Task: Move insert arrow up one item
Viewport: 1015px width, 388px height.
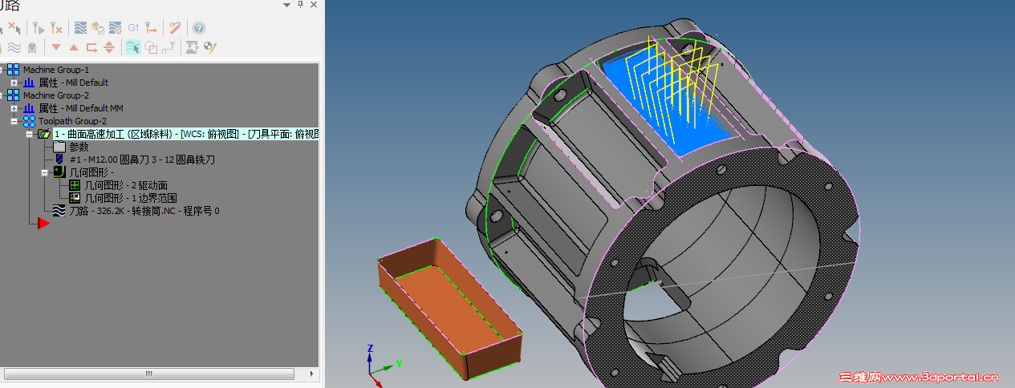Action: (74, 47)
